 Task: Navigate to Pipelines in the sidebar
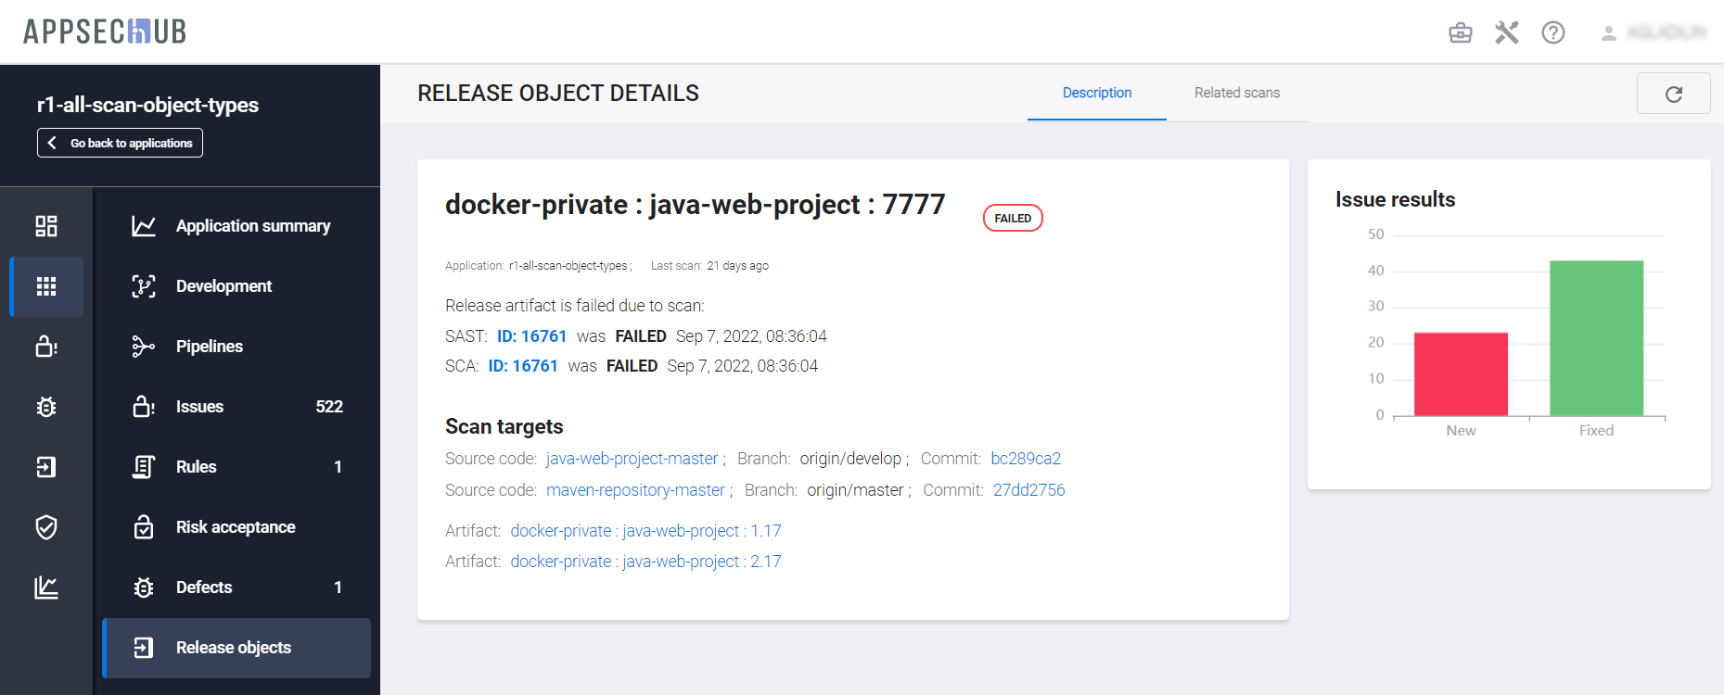pyautogui.click(x=210, y=347)
